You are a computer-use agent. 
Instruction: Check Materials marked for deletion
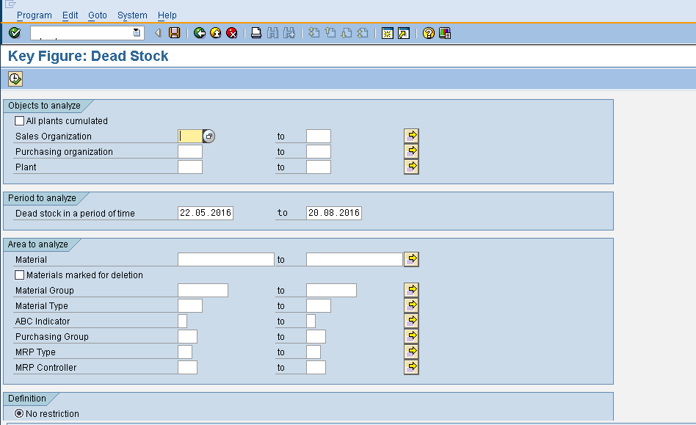18,274
